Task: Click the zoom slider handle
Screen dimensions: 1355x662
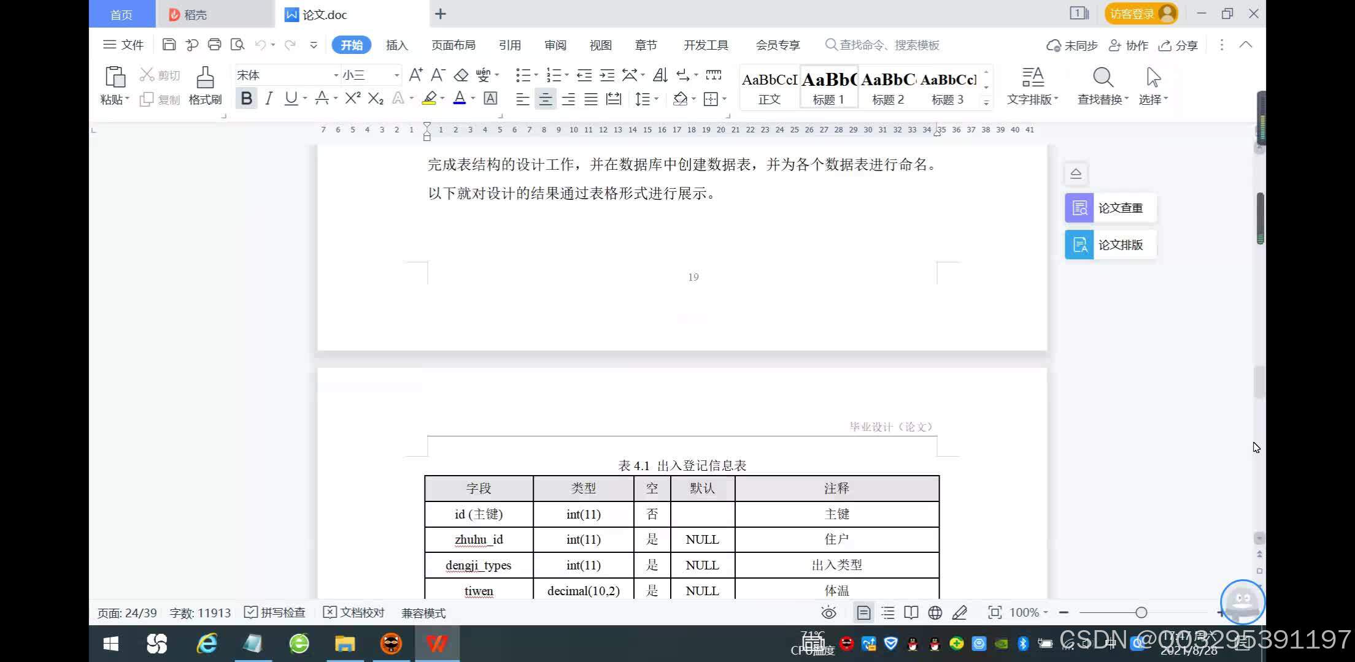Action: (x=1141, y=612)
